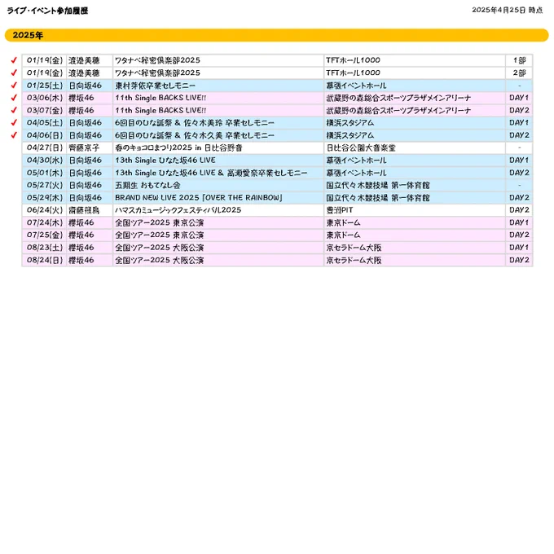Image resolution: width=554 pixels, height=554 pixels.
Task: Click ワタナベ秘密倶楽部2025 in the 2部 row
Action: (157, 73)
